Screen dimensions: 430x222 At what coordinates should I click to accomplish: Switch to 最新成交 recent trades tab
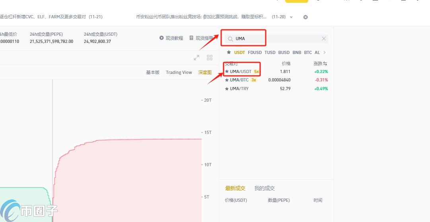point(235,188)
